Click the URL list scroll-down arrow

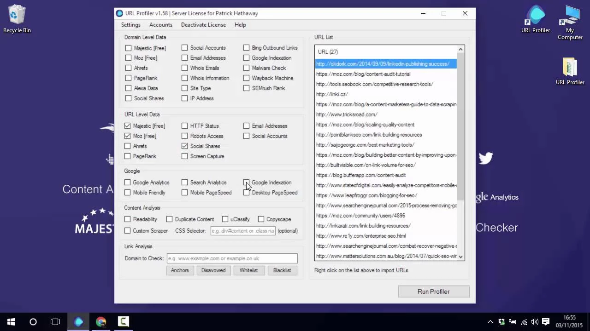[x=460, y=257]
